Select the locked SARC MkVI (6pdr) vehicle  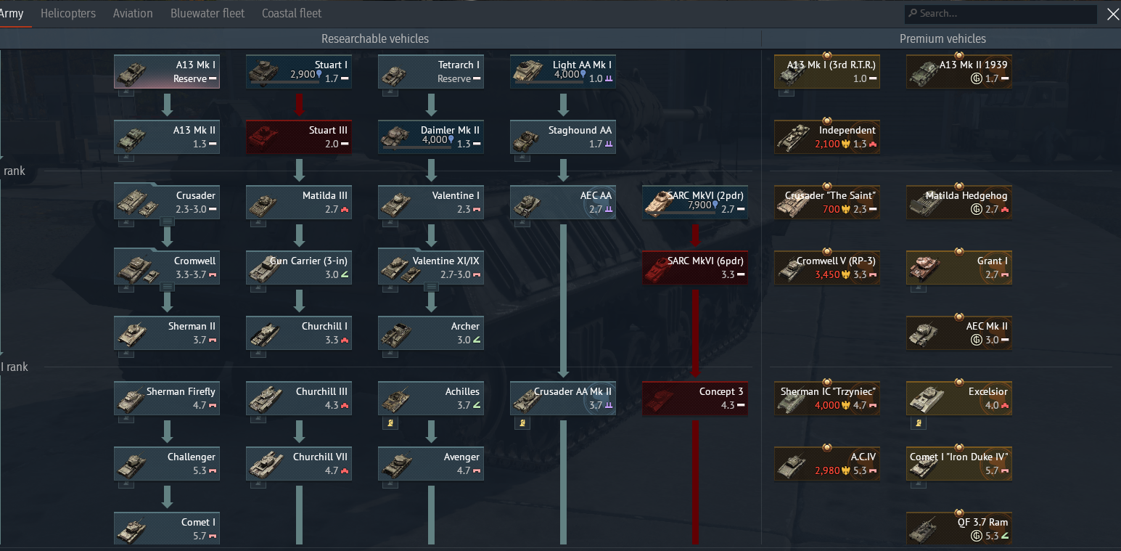point(695,268)
